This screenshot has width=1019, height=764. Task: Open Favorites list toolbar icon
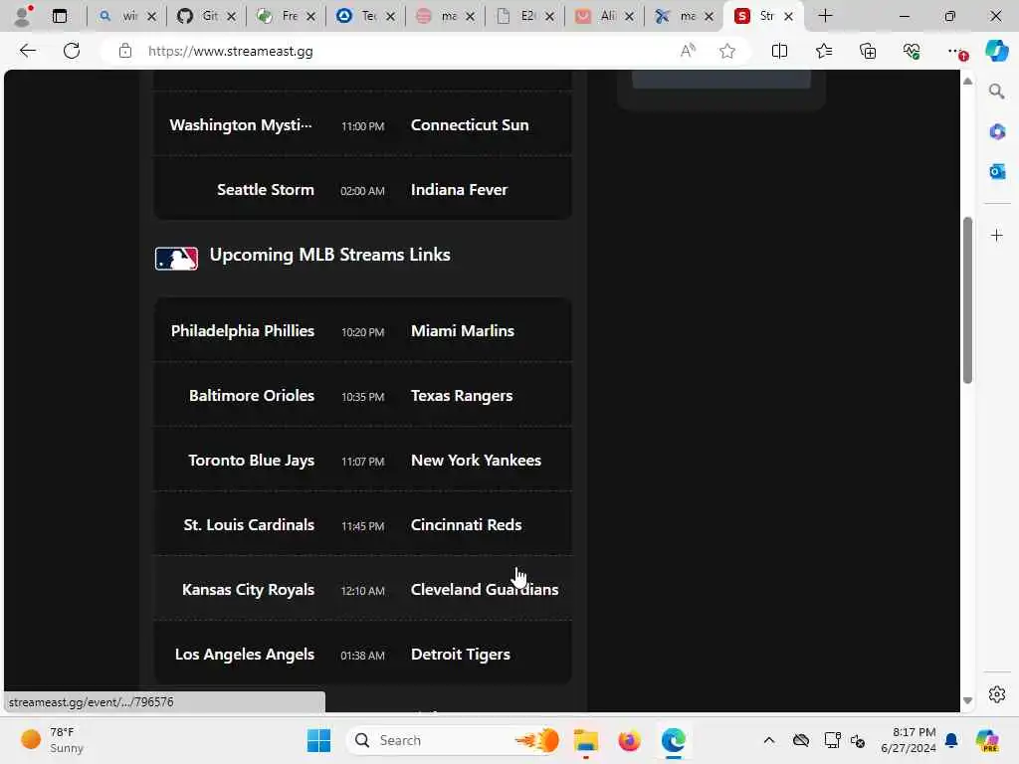click(823, 51)
